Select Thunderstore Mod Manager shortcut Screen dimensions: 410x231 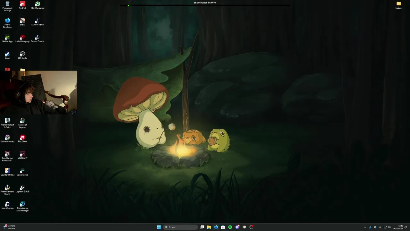pos(22,206)
